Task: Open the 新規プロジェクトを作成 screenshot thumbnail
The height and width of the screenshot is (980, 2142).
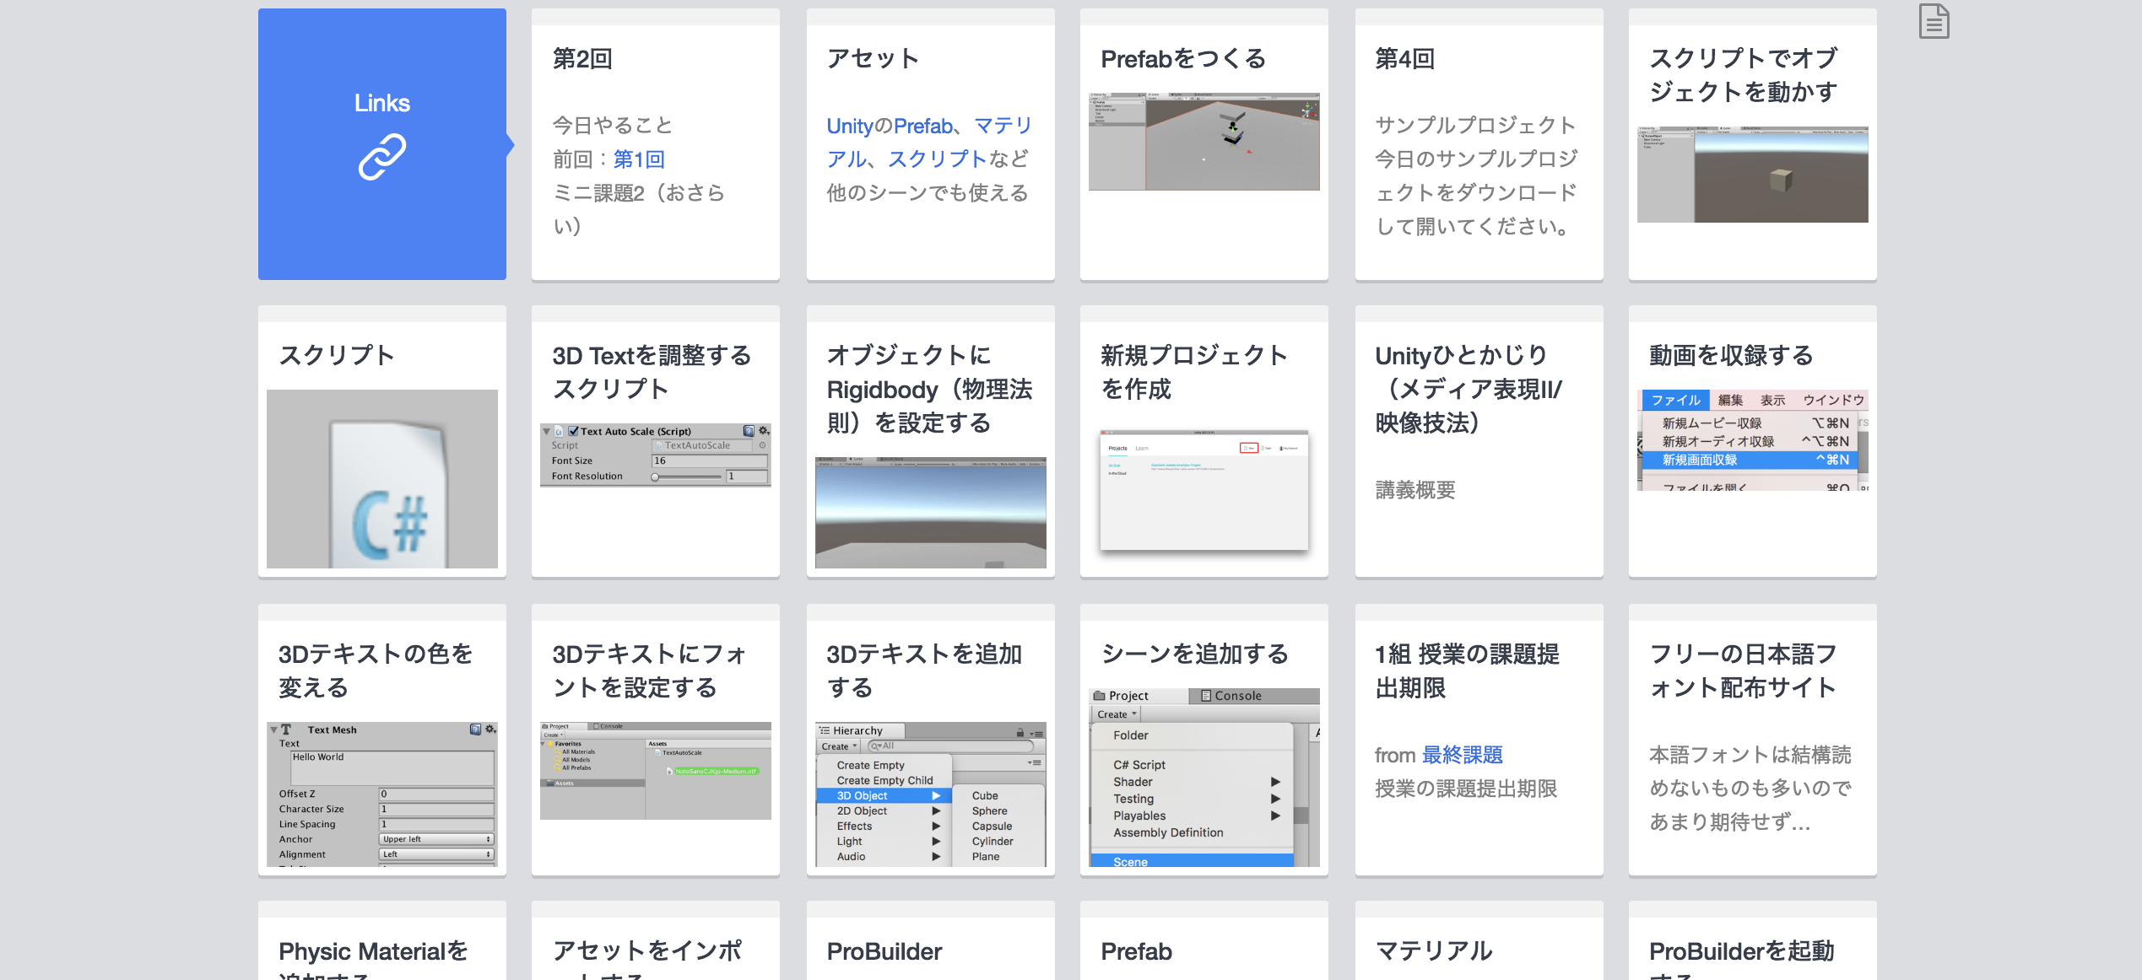Action: click(x=1204, y=491)
